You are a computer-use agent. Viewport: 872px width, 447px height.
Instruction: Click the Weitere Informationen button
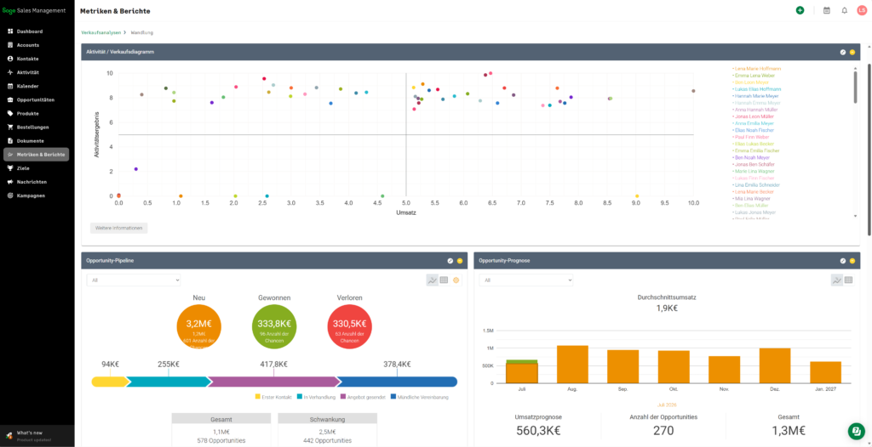click(119, 229)
